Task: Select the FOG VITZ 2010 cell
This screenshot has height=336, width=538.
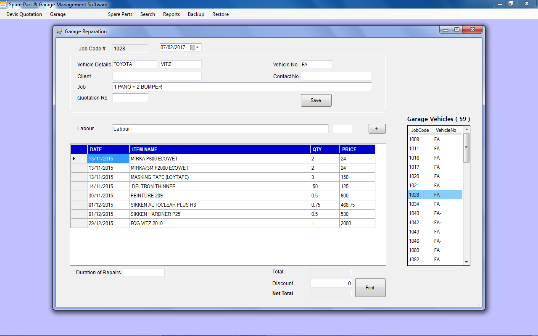Action: tap(219, 223)
